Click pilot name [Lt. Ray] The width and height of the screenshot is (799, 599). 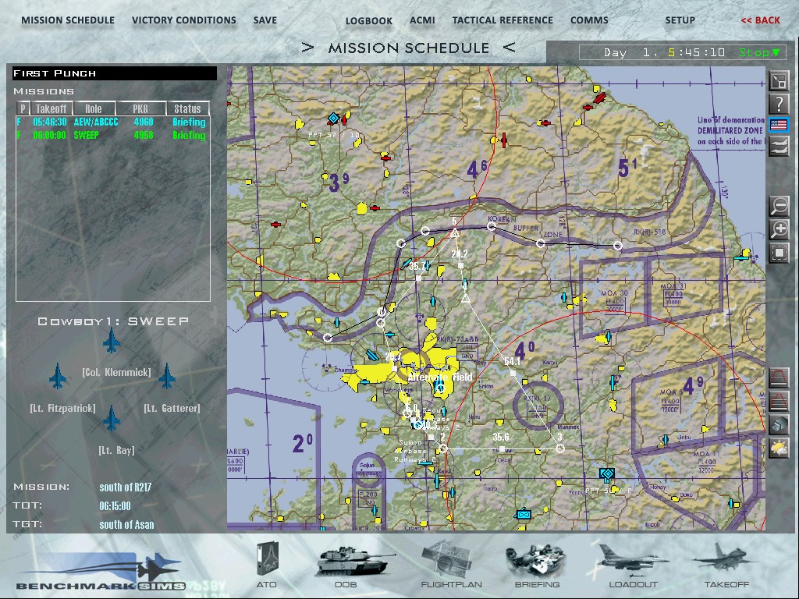coord(116,451)
